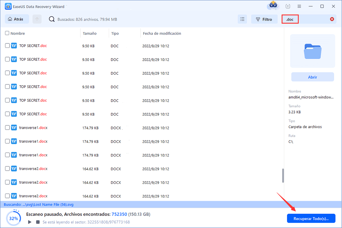This screenshot has width=342, height=228.
Task: Click Word icon of second transverse1.docx
Action: [14, 141]
